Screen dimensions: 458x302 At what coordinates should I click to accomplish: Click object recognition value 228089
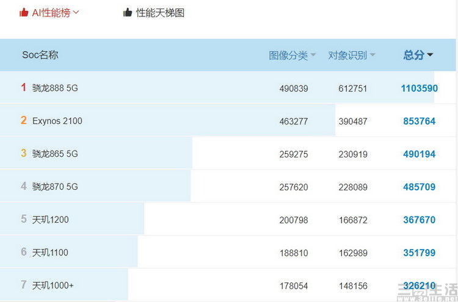pyautogui.click(x=353, y=187)
